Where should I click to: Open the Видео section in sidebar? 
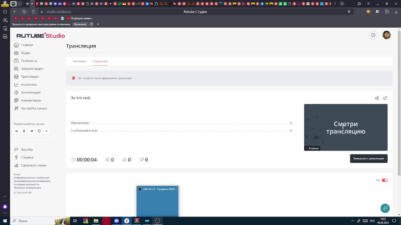22,53
